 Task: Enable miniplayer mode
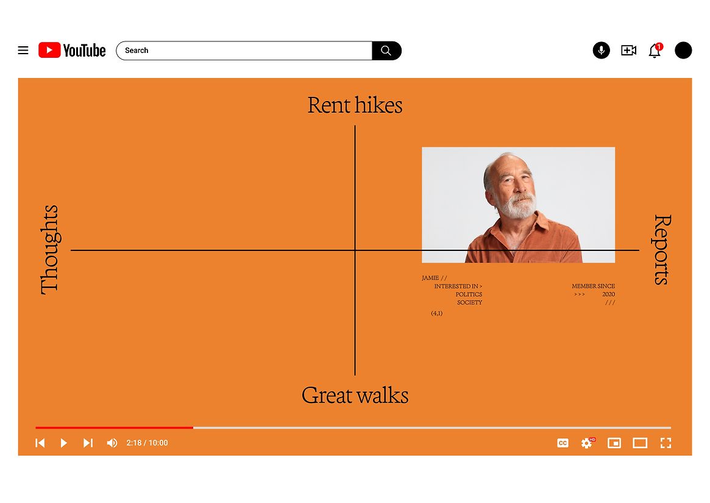(614, 443)
